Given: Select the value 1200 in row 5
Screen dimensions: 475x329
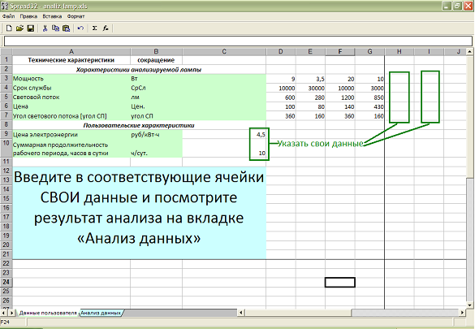Looking at the screenshot, I should [340, 97].
